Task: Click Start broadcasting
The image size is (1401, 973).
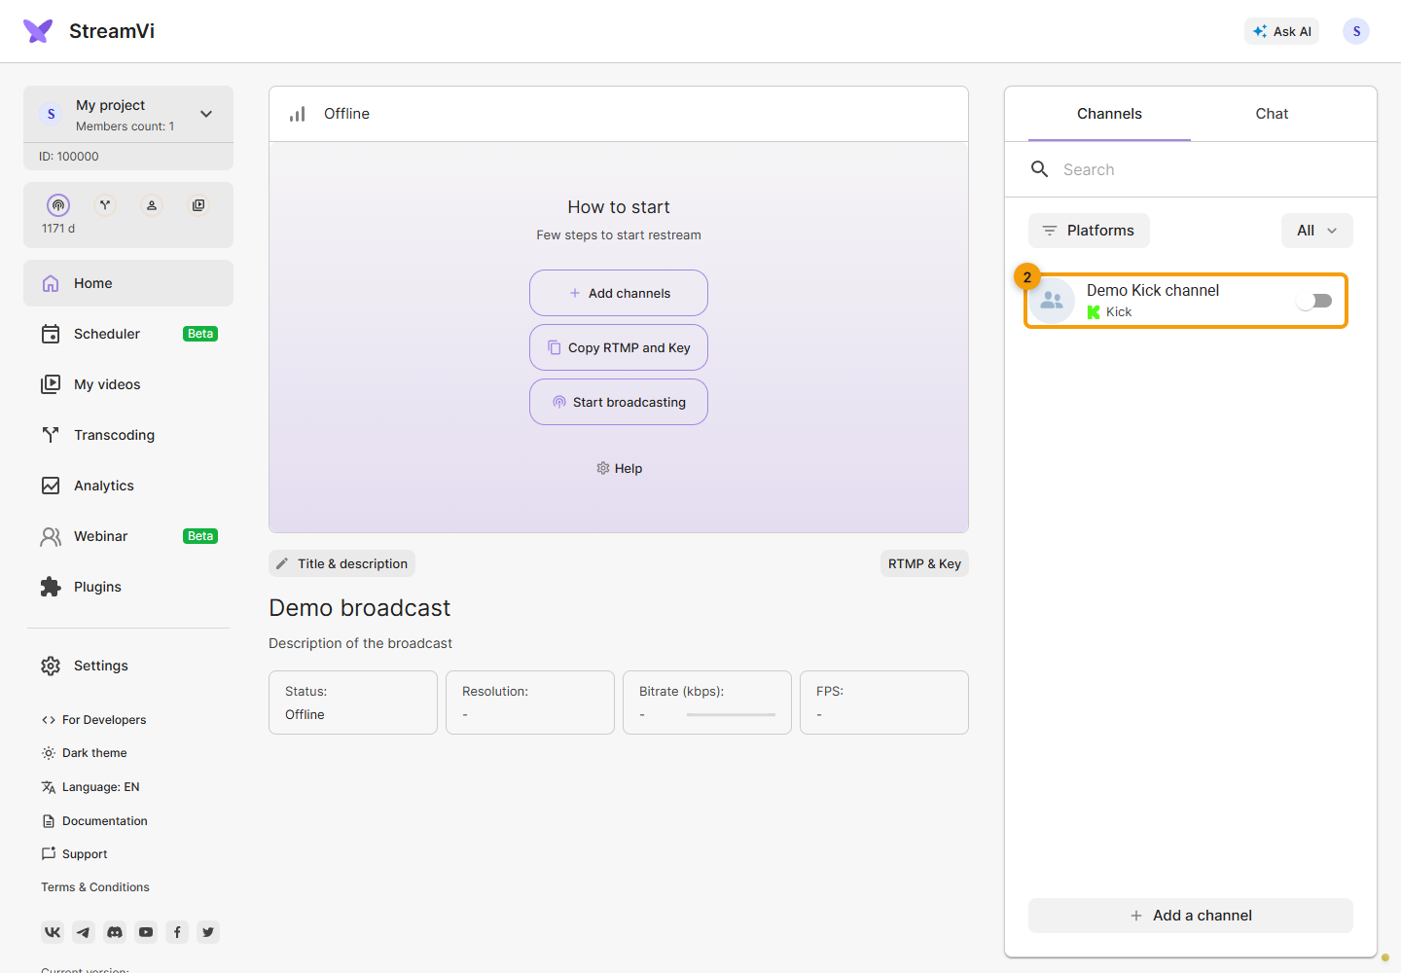Action: pos(619,402)
